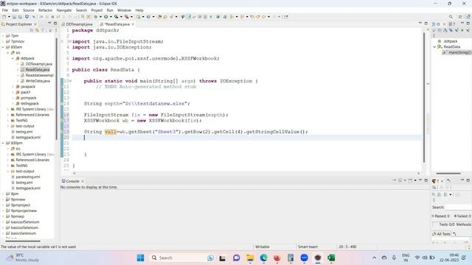This screenshot has width=472, height=265.
Task: Open the Run menu
Action: 110,10
